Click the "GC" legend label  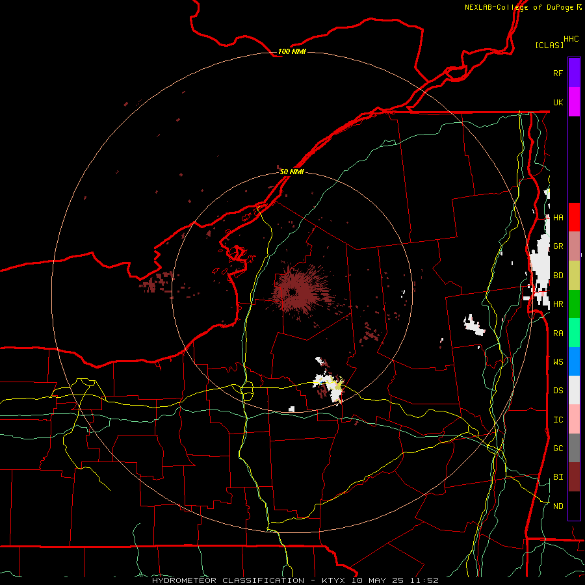coord(558,448)
